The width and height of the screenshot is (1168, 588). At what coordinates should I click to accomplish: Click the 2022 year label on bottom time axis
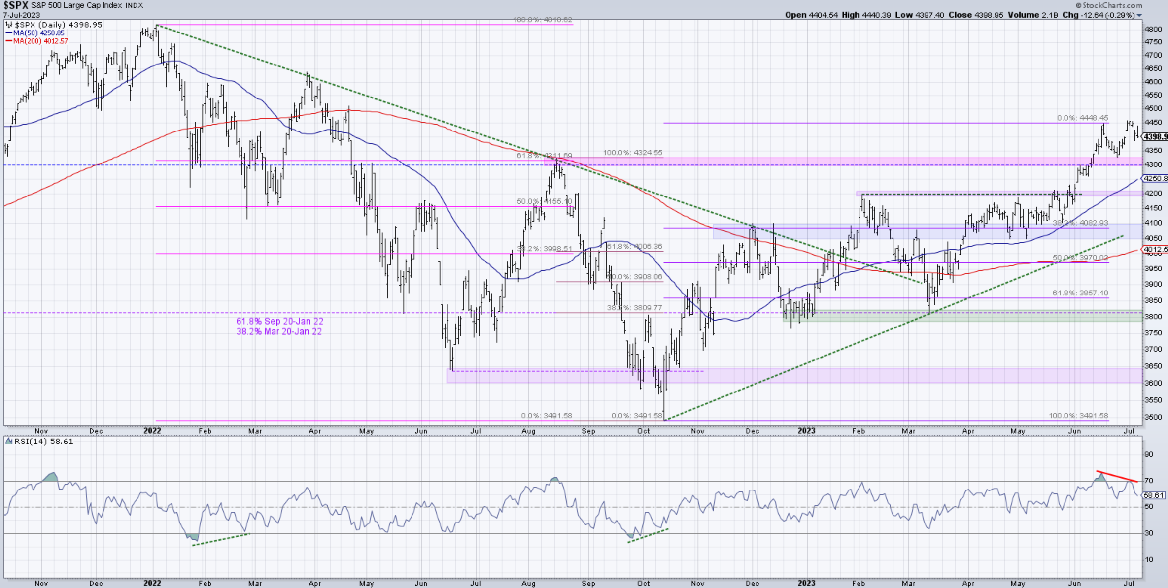tap(152, 583)
